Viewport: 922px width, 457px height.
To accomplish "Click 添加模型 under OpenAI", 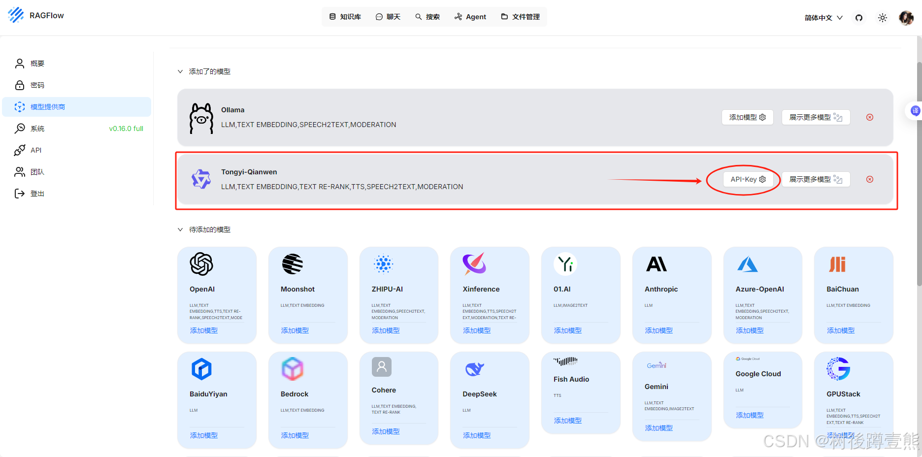I will [x=204, y=330].
